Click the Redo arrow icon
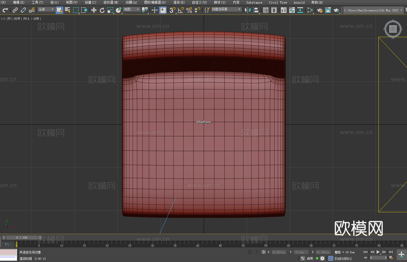 pos(5,10)
